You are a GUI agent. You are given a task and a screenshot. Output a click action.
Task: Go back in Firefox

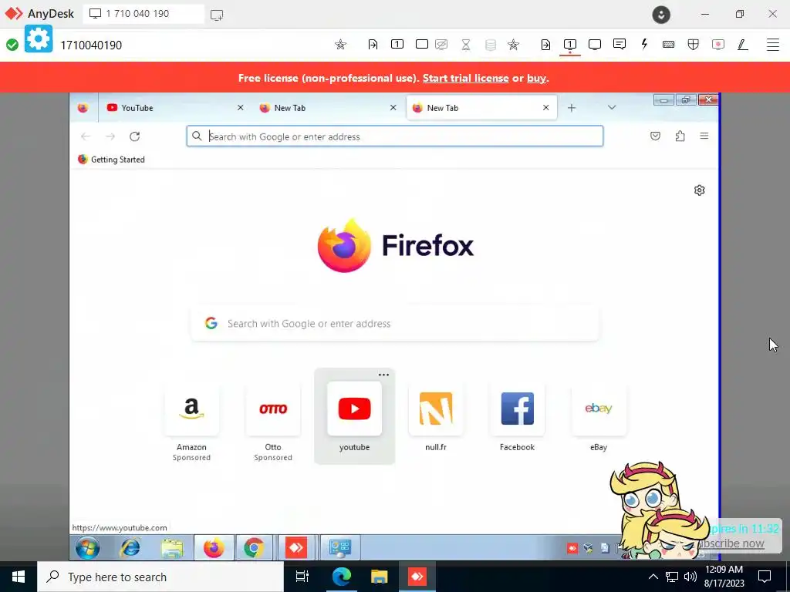point(86,136)
